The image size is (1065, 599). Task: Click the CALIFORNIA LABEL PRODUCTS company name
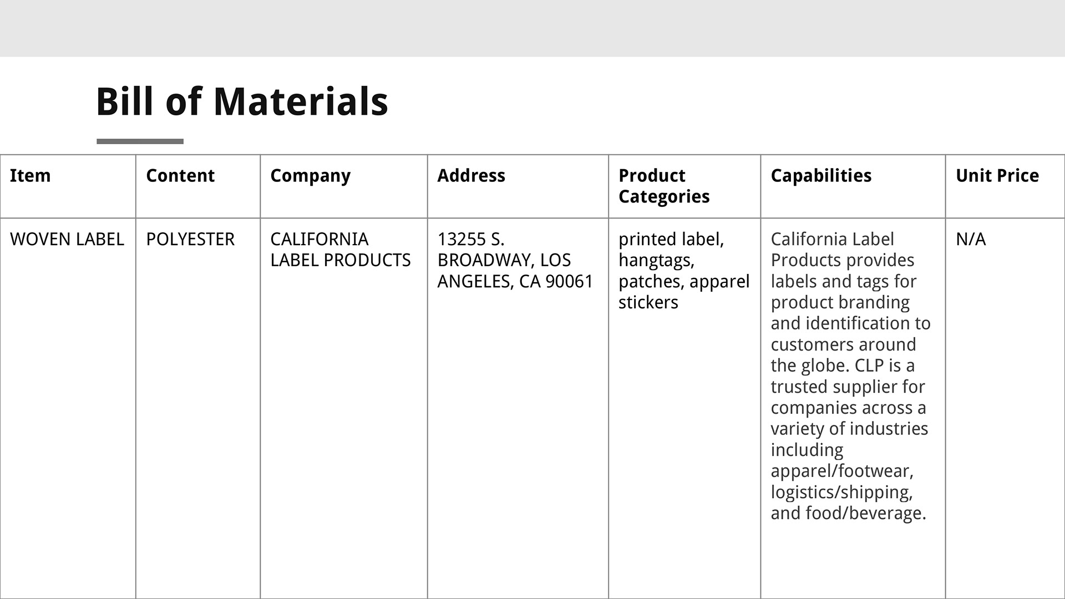point(340,250)
